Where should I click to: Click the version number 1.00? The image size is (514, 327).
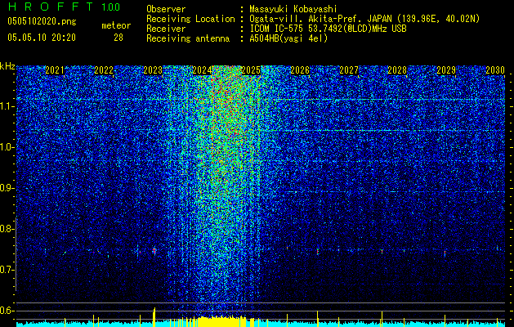point(111,7)
